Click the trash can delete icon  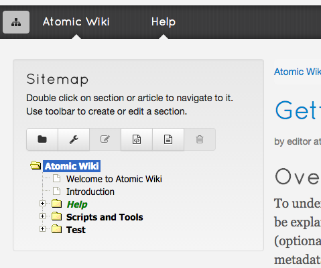click(200, 139)
